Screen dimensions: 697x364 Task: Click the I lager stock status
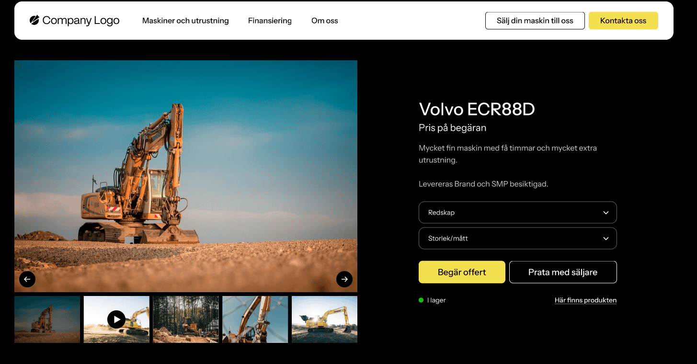coord(432,300)
